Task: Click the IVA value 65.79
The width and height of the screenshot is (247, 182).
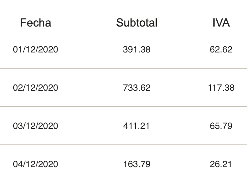Action: click(221, 126)
